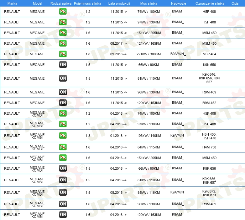Click production date 09.2018 ->
245x220 pixels.
click(118, 54)
